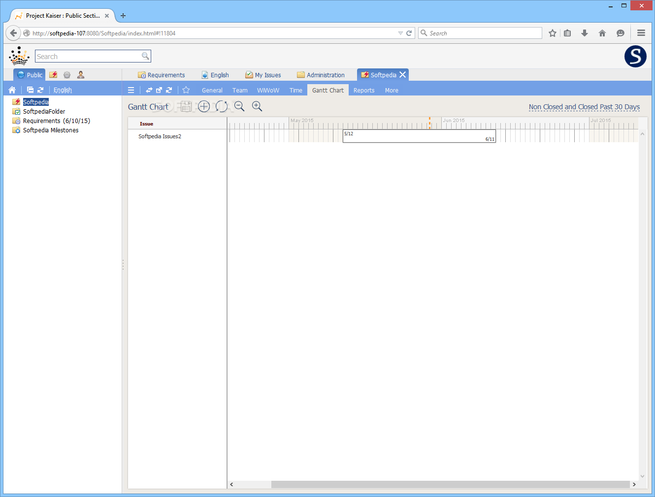Switch to the Time tab
This screenshot has height=497, width=655.
tap(296, 90)
